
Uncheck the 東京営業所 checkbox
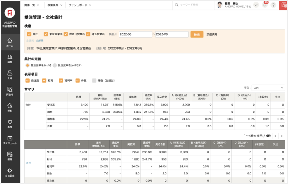[x=46, y=34]
